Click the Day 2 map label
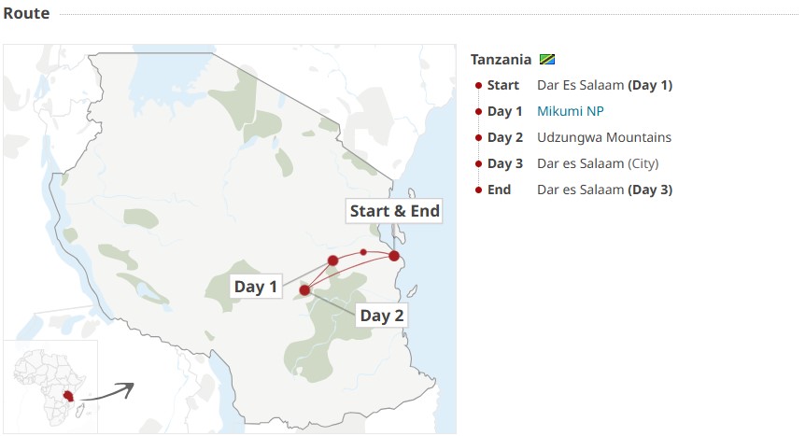The width and height of the screenshot is (805, 436). pyautogui.click(x=382, y=315)
